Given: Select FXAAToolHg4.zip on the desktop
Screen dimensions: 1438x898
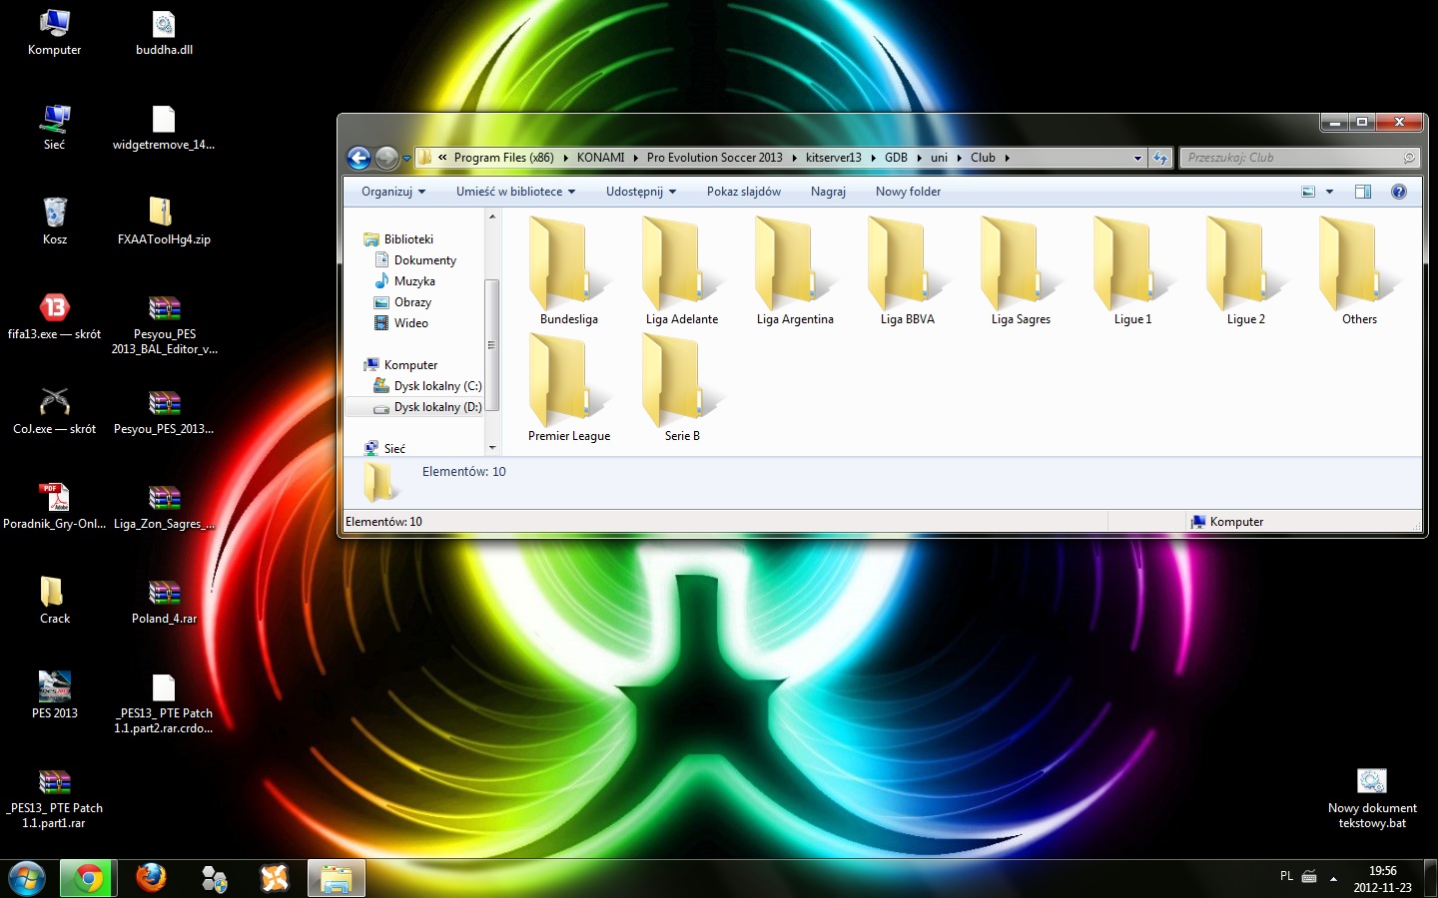Looking at the screenshot, I should pyautogui.click(x=164, y=221).
